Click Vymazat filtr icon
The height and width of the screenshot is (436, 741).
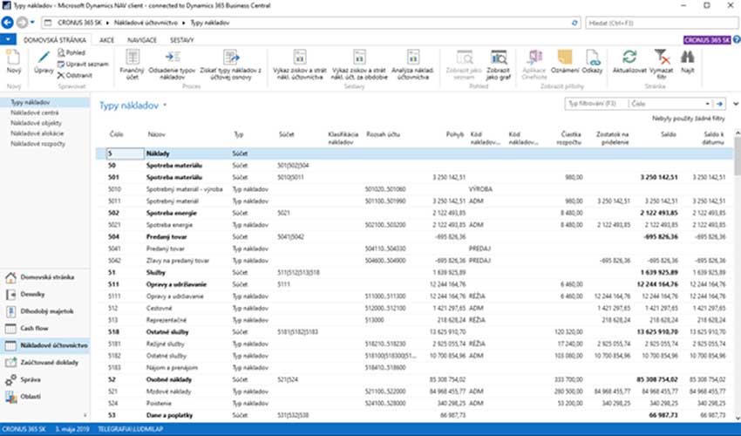pos(662,58)
